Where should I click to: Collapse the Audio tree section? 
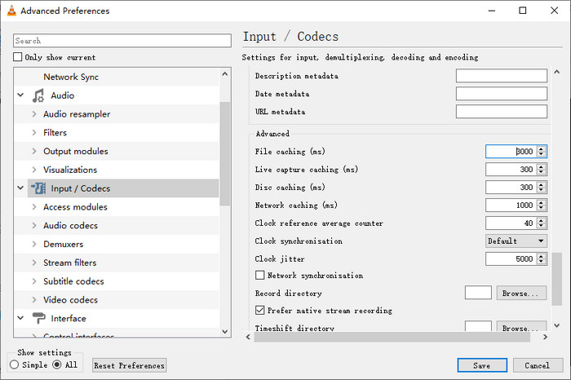pos(20,95)
